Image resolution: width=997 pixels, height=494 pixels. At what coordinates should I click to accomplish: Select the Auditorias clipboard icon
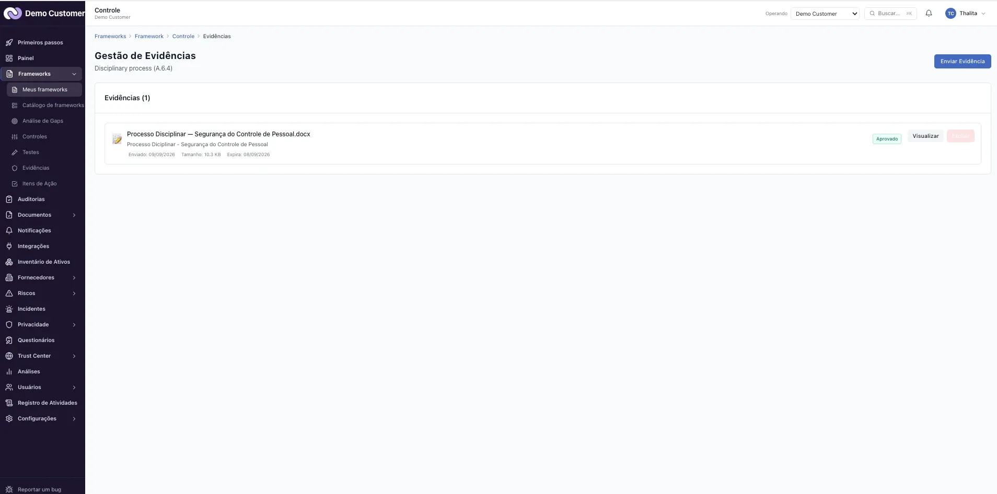(9, 199)
